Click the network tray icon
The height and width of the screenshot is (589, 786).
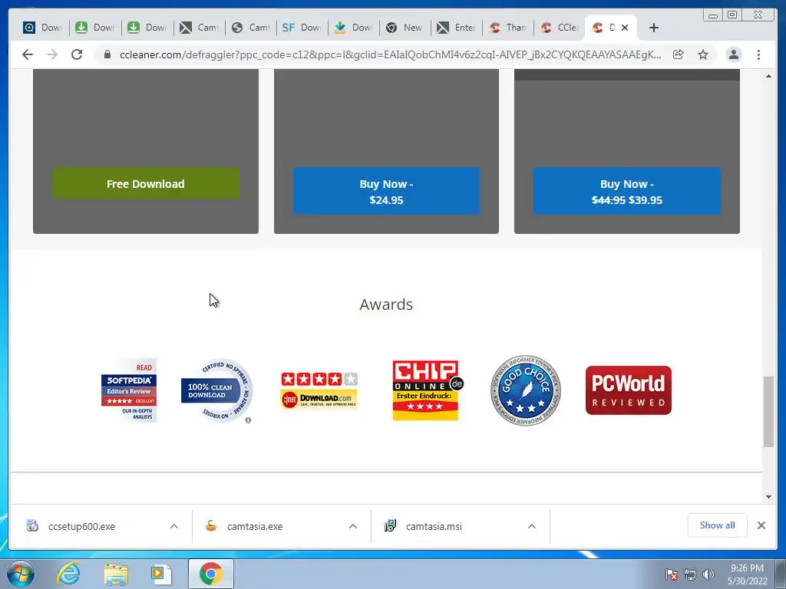(x=690, y=574)
